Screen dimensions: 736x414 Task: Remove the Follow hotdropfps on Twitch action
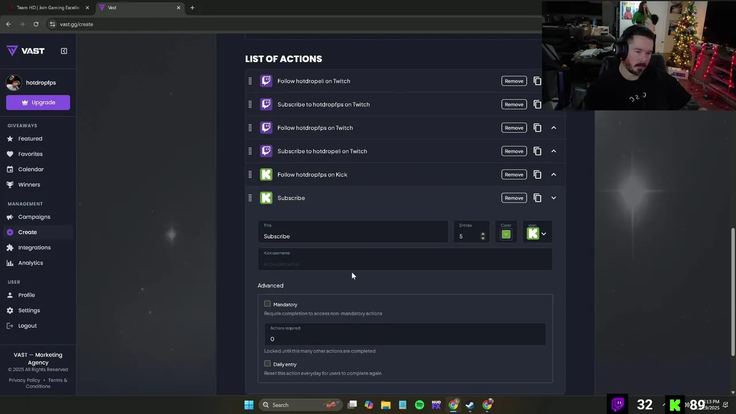(x=514, y=128)
